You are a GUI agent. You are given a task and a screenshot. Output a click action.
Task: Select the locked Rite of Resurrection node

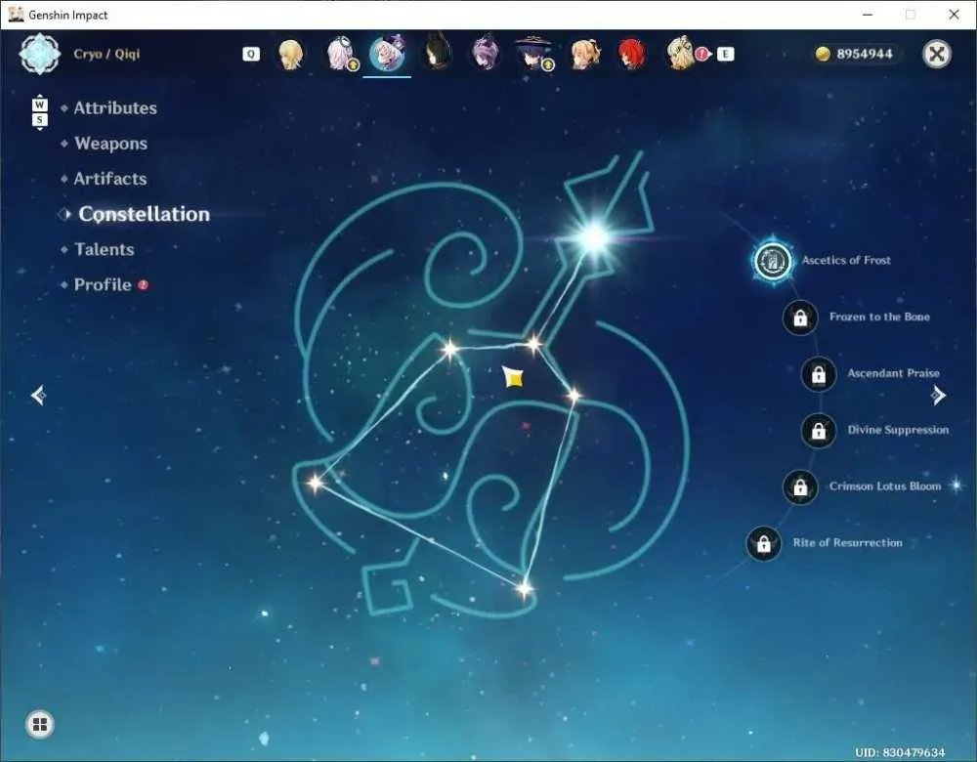coord(763,543)
